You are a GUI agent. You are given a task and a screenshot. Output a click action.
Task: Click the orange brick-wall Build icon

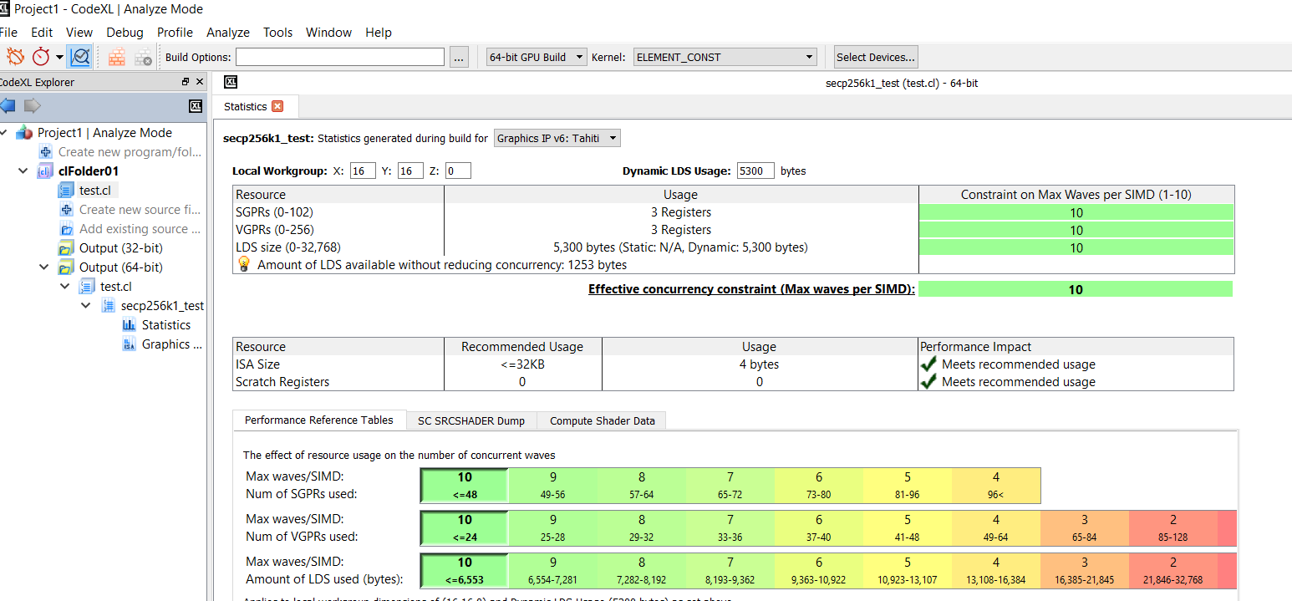click(117, 57)
